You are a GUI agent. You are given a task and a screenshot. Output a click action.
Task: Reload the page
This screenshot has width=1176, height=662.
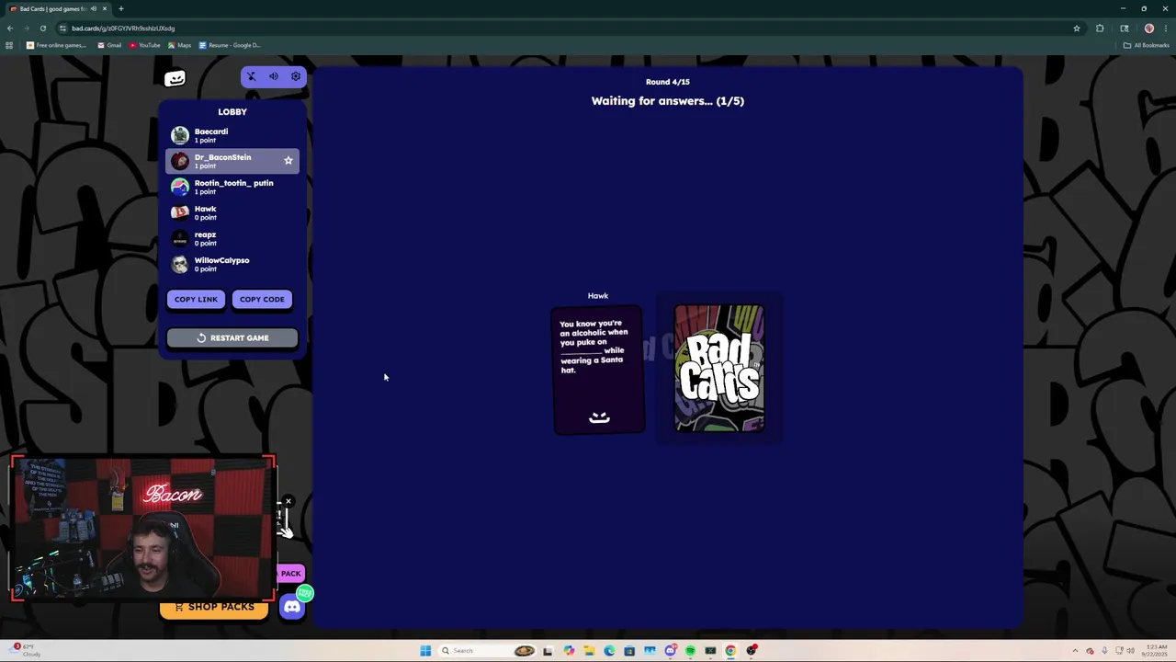point(42,29)
